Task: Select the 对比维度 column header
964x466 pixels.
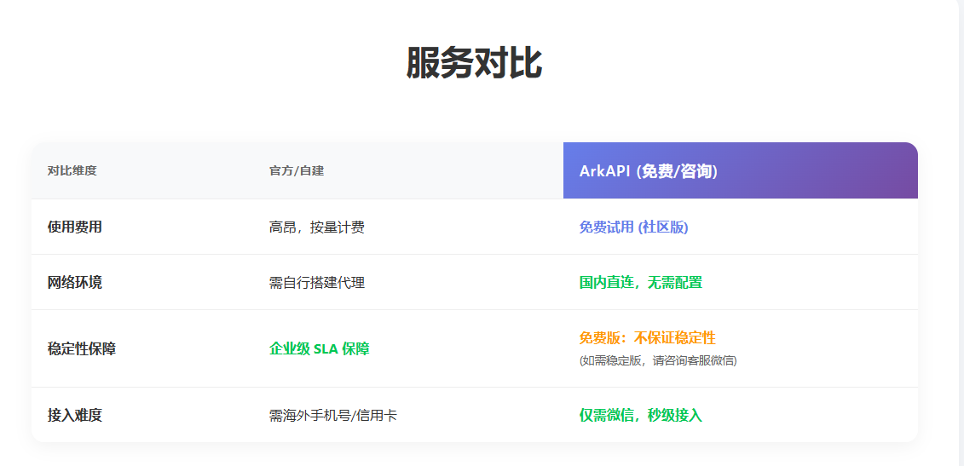Action: click(72, 171)
